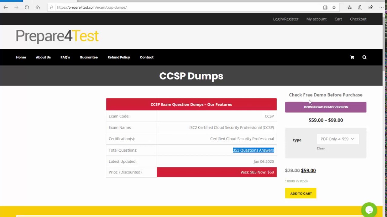
Task: Click the highlighted 353 Questions Answers text
Action: [253, 150]
